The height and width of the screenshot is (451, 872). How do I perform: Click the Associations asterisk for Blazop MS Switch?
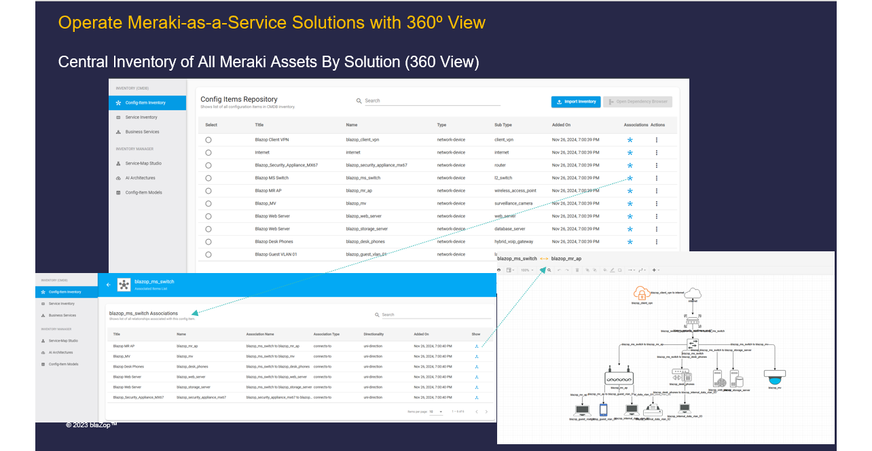pyautogui.click(x=630, y=177)
